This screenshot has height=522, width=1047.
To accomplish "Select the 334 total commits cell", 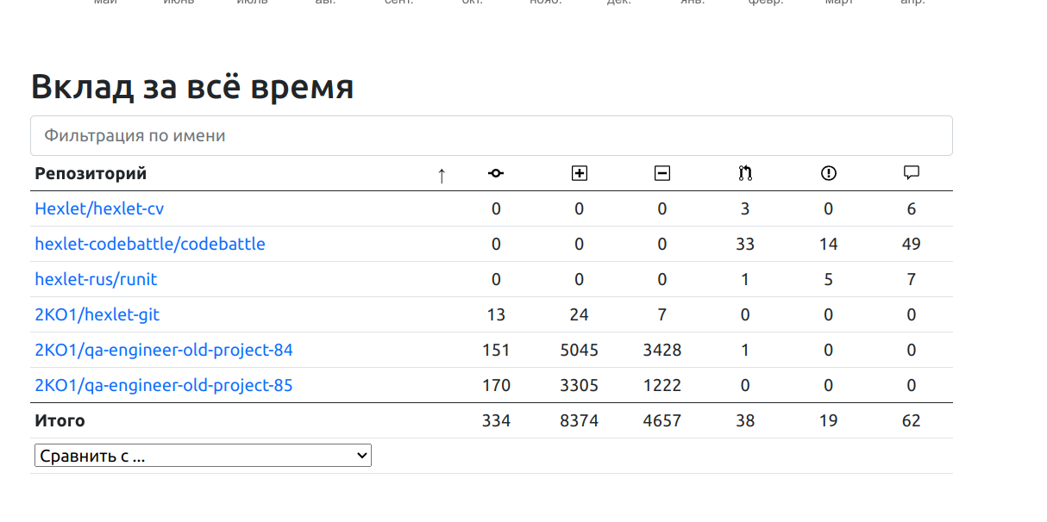I will click(x=496, y=420).
